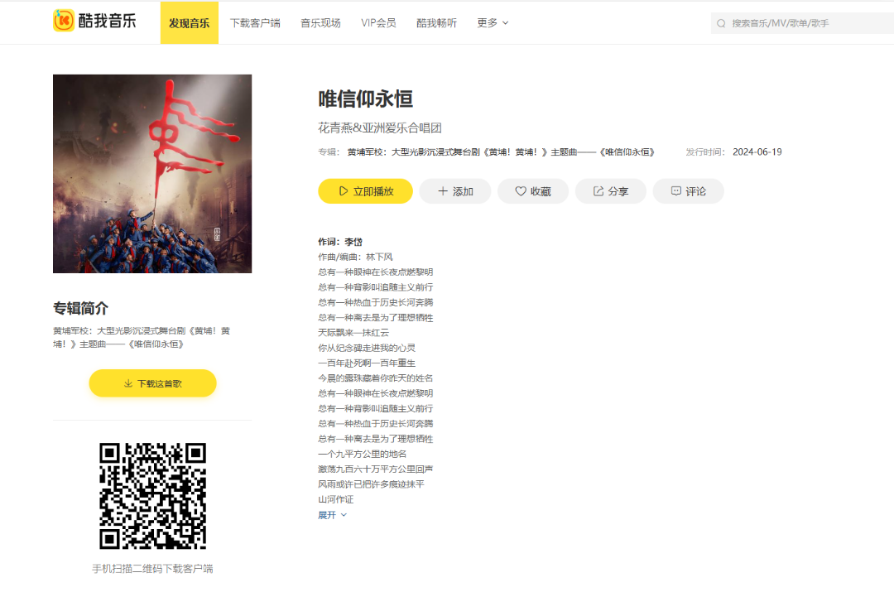Image resolution: width=894 pixels, height=592 pixels.
Task: Expand the 更多 navigation dropdown
Action: pos(493,22)
